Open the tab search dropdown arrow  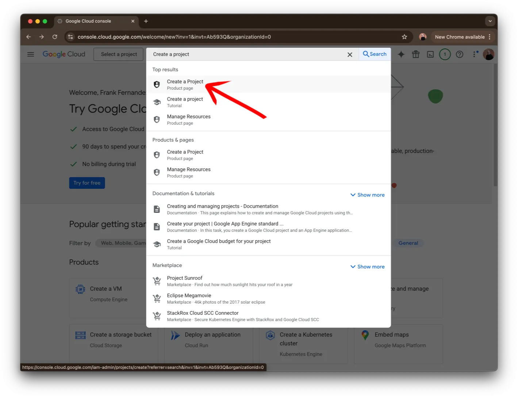point(490,21)
